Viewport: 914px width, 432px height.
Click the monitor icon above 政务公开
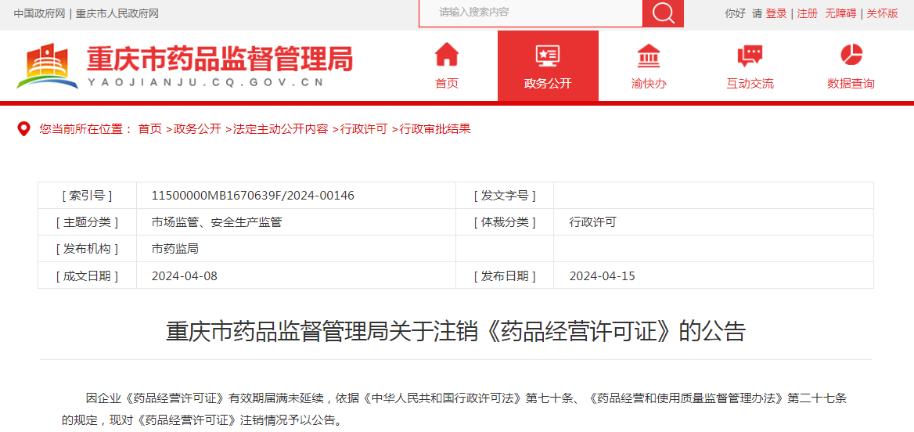pyautogui.click(x=548, y=56)
